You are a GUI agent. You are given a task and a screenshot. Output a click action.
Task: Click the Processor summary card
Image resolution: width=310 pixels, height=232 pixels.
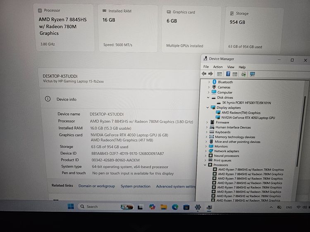(x=65, y=28)
